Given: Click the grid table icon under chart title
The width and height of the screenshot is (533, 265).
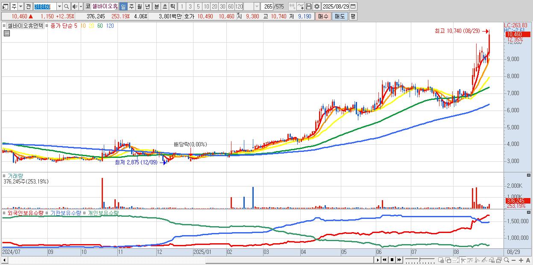Looking at the screenshot, I should 7,33.
